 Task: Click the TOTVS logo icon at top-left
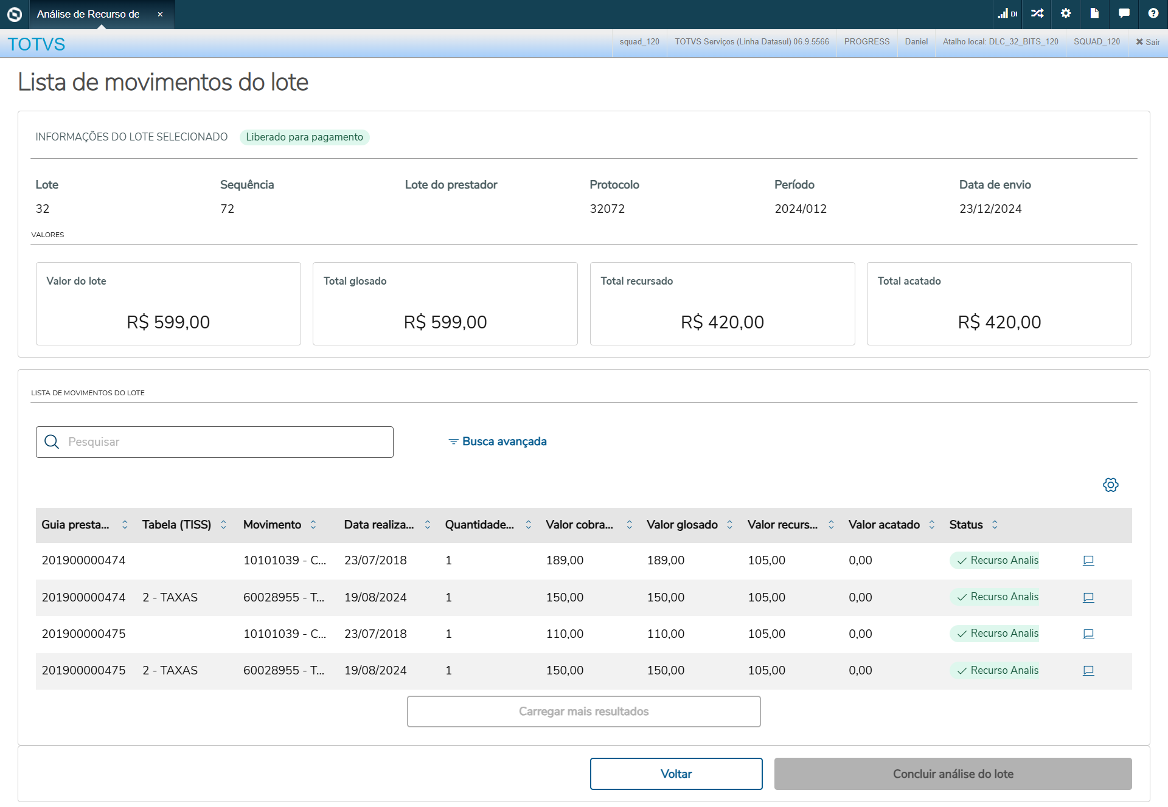tap(14, 14)
